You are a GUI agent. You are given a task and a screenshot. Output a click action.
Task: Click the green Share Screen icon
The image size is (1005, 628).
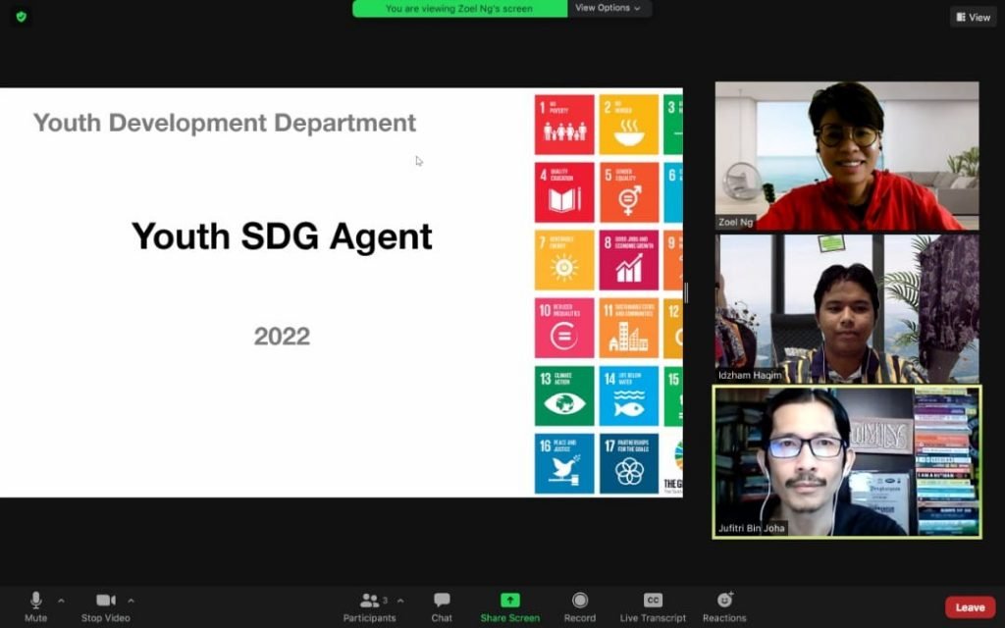pyautogui.click(x=509, y=601)
